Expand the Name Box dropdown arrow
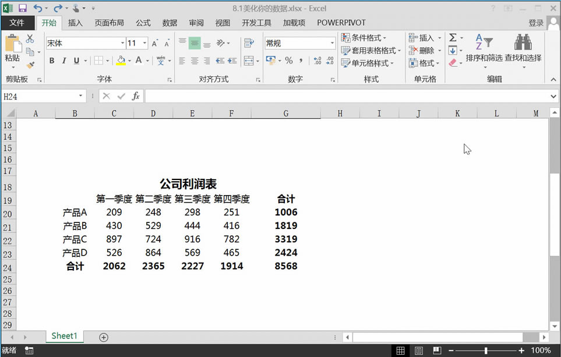561x357 pixels. (81, 96)
